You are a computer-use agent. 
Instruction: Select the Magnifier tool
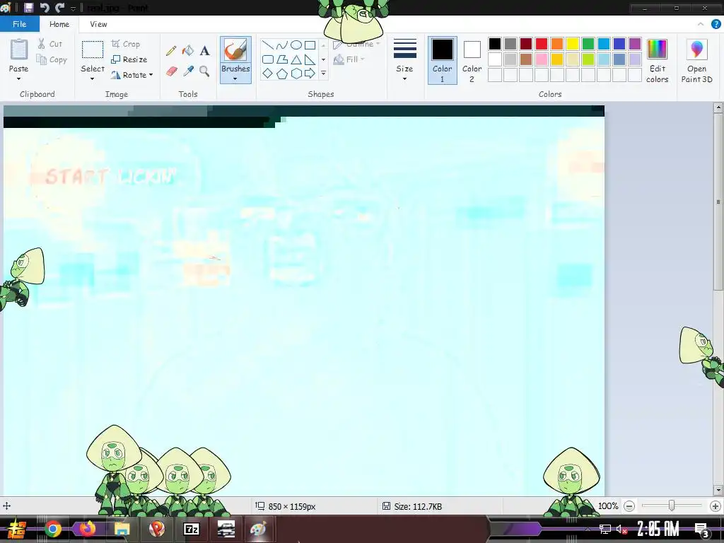coord(204,71)
